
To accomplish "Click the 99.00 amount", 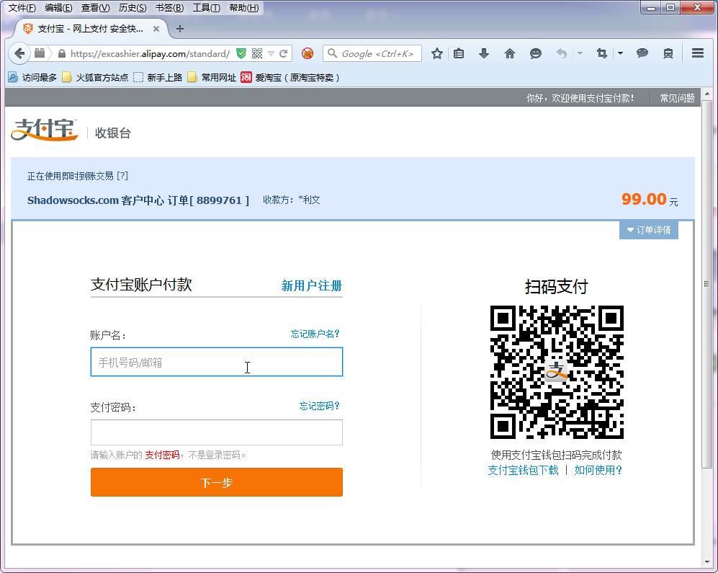I will click(644, 199).
